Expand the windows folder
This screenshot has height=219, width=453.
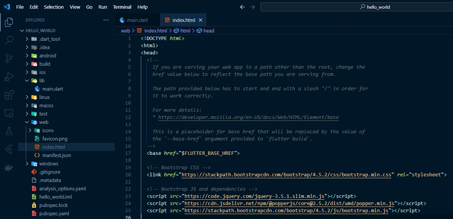[x=27, y=163]
